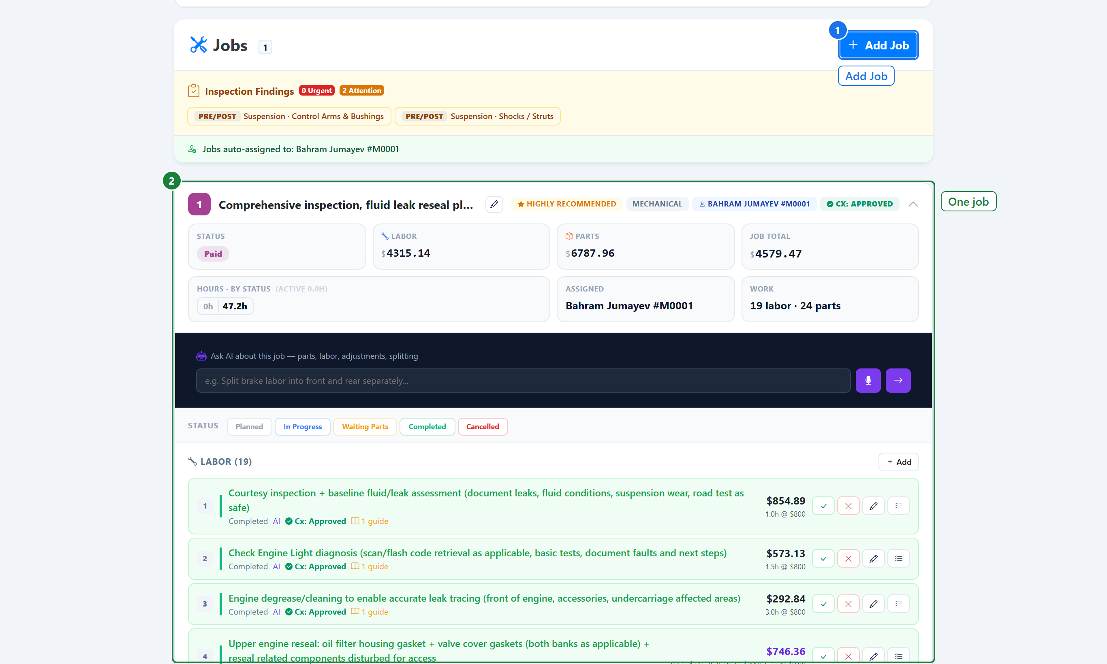The height and width of the screenshot is (664, 1107).
Task: Open 1 guide link on Check Engine Light
Action: pos(370,566)
